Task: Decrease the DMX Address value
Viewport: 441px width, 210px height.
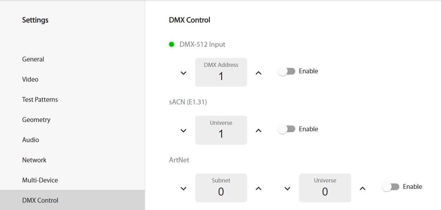Action: pyautogui.click(x=183, y=73)
